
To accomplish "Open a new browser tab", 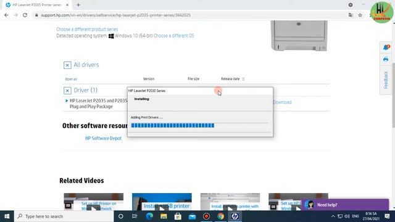I will (78, 5).
